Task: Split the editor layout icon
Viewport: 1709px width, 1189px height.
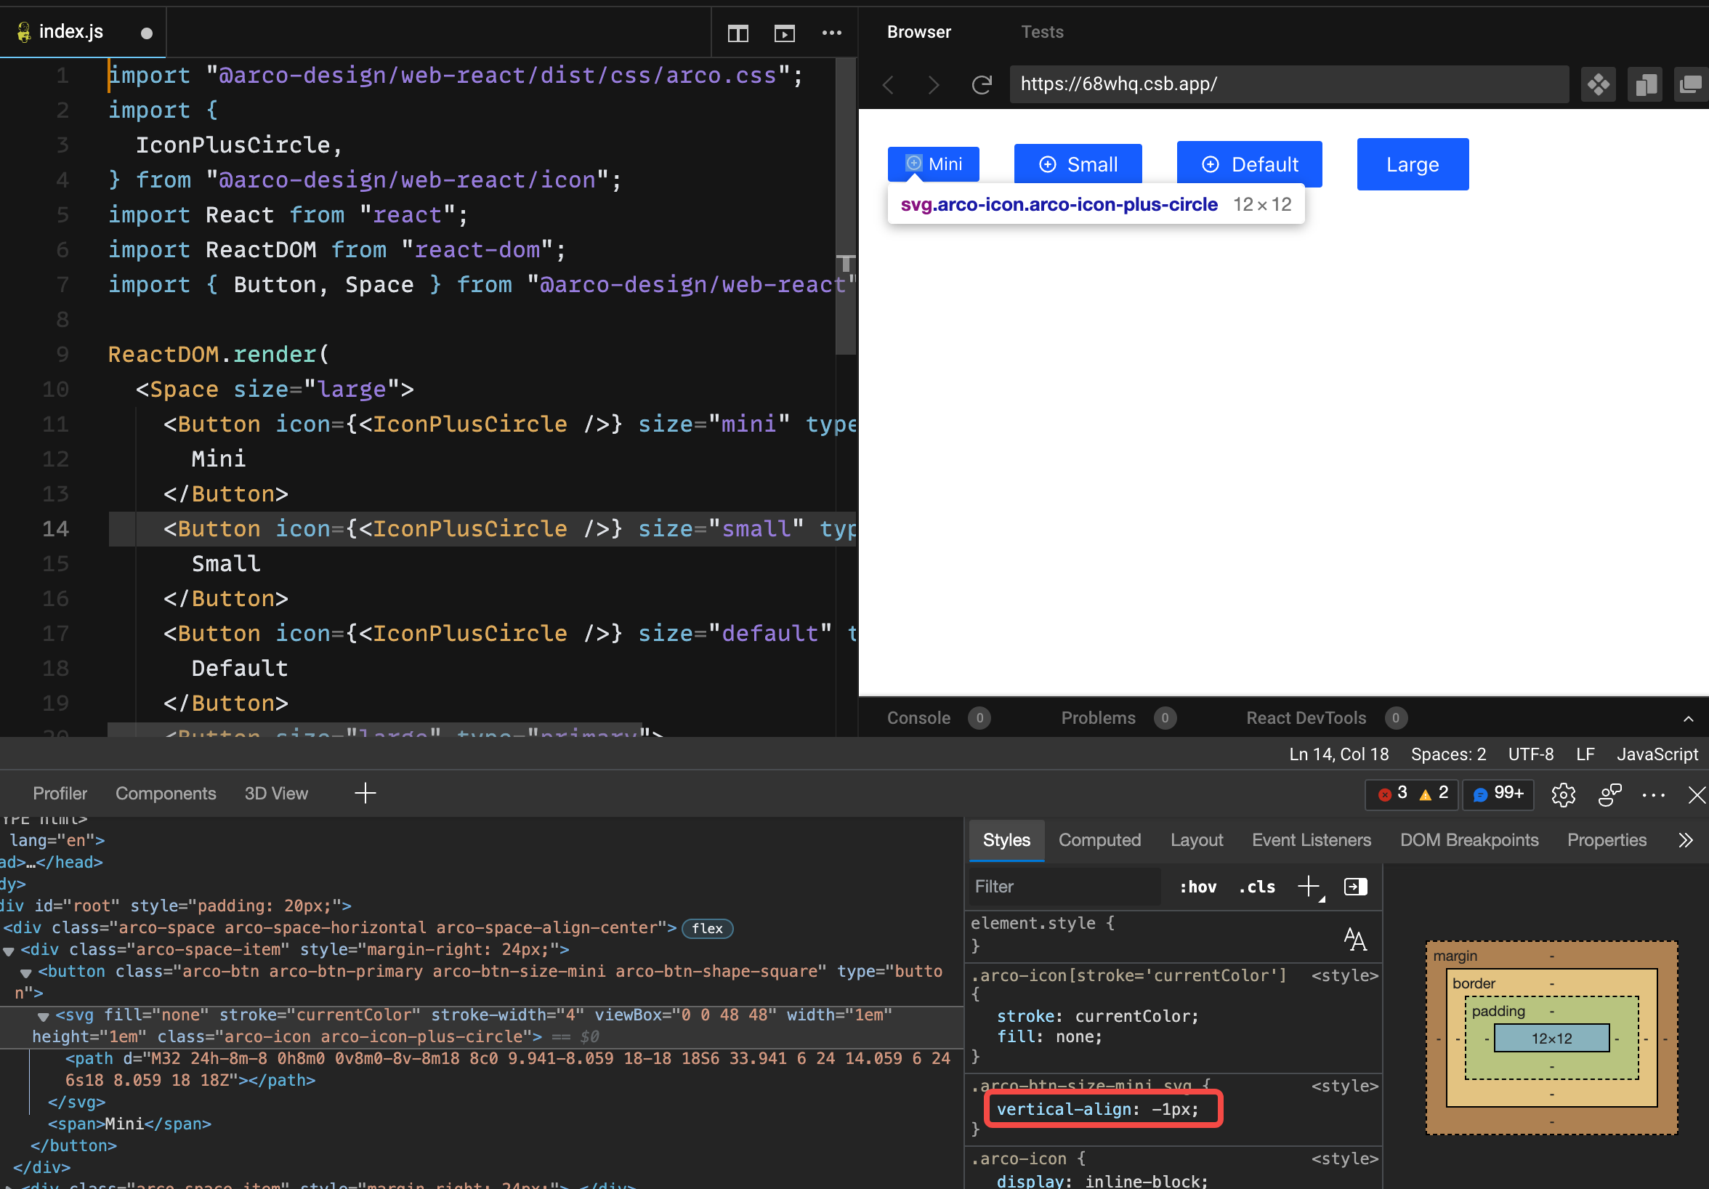Action: tap(738, 33)
